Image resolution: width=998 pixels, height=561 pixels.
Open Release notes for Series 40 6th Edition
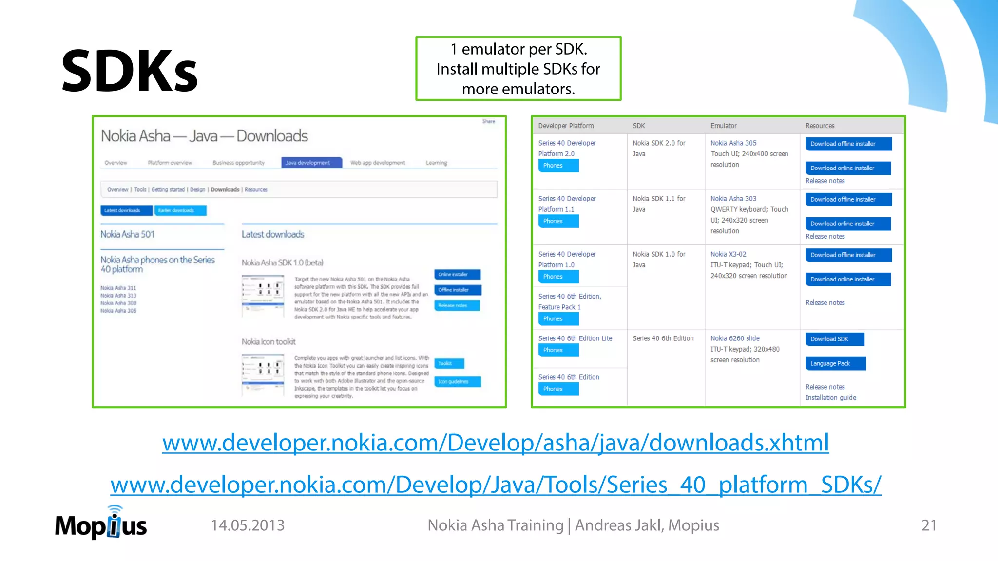click(x=825, y=387)
